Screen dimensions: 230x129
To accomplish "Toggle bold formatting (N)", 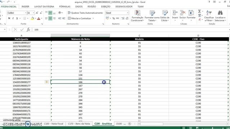I will pos(9,18).
